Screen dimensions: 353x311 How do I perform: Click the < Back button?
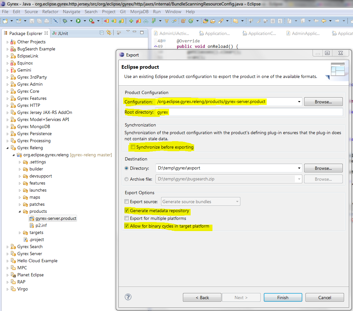tap(202, 298)
